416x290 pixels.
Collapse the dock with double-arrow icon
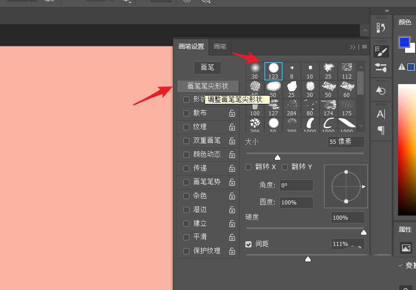[387, 11]
